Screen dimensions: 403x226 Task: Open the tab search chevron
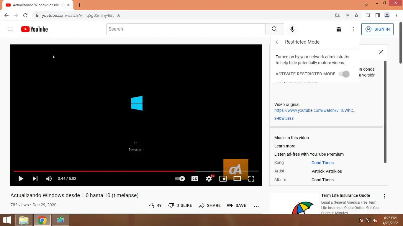pos(366,5)
